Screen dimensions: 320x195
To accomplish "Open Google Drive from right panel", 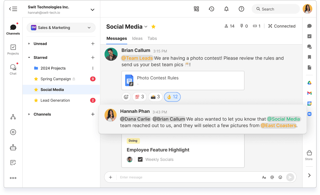I will 309,83.
